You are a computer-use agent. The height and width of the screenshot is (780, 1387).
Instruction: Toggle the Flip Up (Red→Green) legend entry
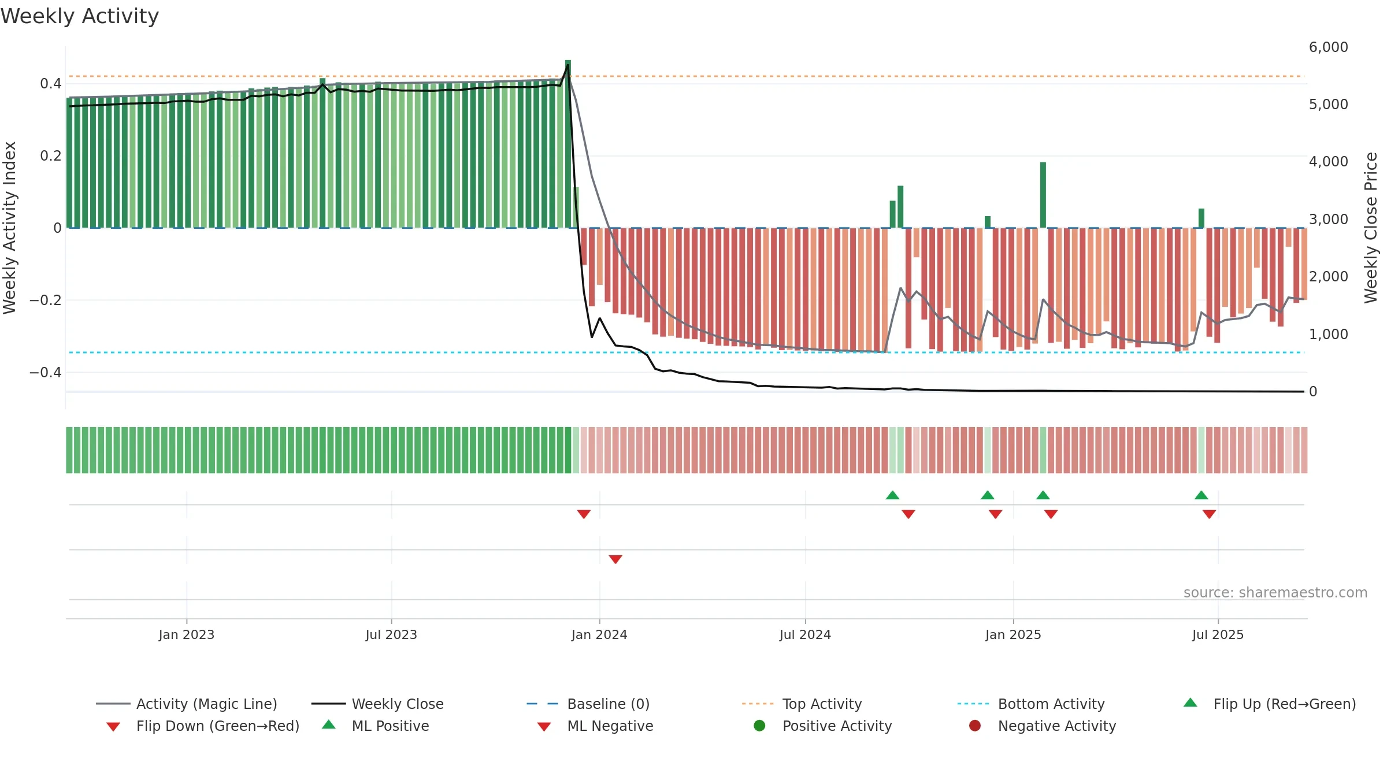(x=1270, y=704)
